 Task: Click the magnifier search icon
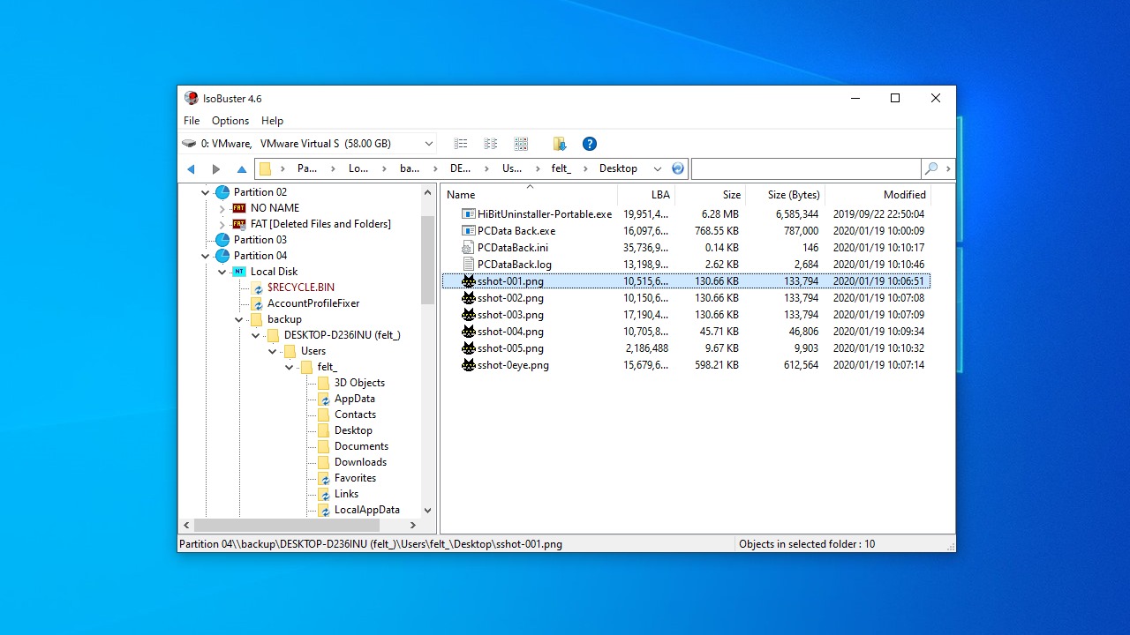pyautogui.click(x=930, y=168)
